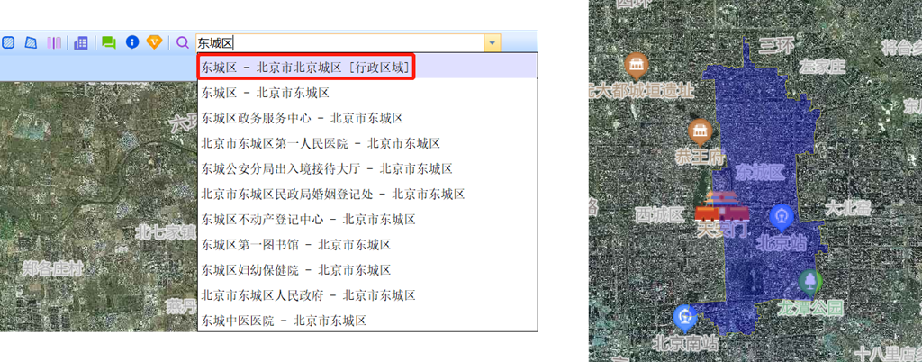922x362 pixels.
Task: Click the 龙潭公园 green park marker
Action: (811, 284)
